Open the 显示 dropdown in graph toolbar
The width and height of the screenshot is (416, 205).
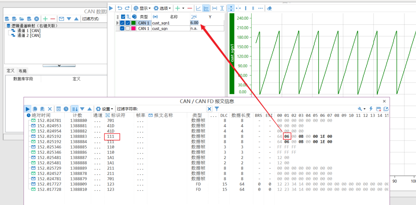(x=142, y=8)
